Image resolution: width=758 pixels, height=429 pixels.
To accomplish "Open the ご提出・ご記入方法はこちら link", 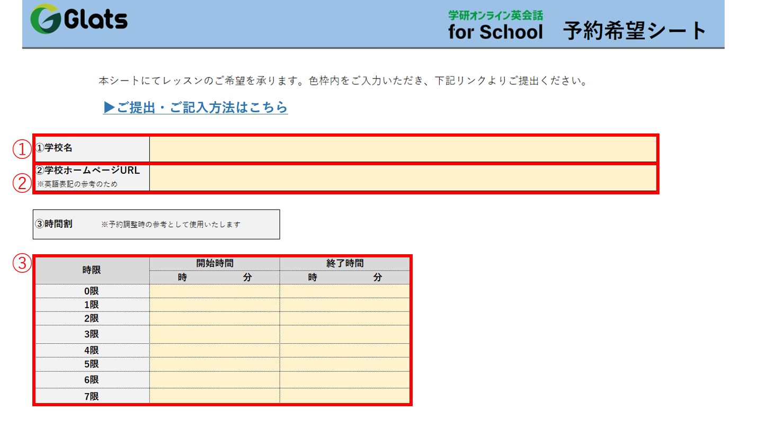I will tap(195, 107).
